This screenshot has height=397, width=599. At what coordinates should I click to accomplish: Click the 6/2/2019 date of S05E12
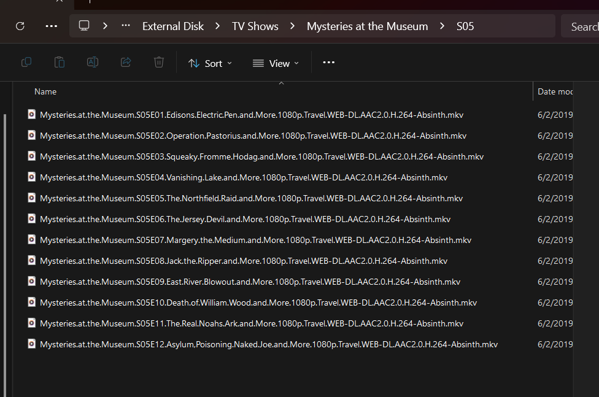tap(555, 344)
